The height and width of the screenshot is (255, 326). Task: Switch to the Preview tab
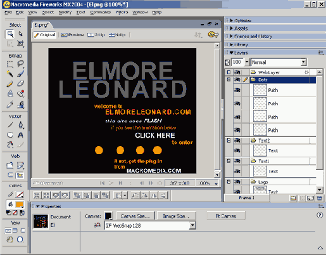point(72,35)
